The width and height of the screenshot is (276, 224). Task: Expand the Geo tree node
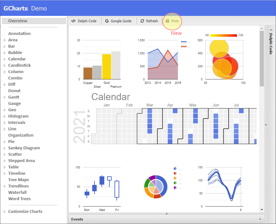[4, 110]
